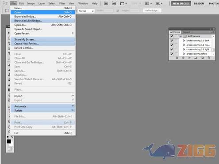Open the Normal style dropdown
219x164 pixels.
(86, 11)
